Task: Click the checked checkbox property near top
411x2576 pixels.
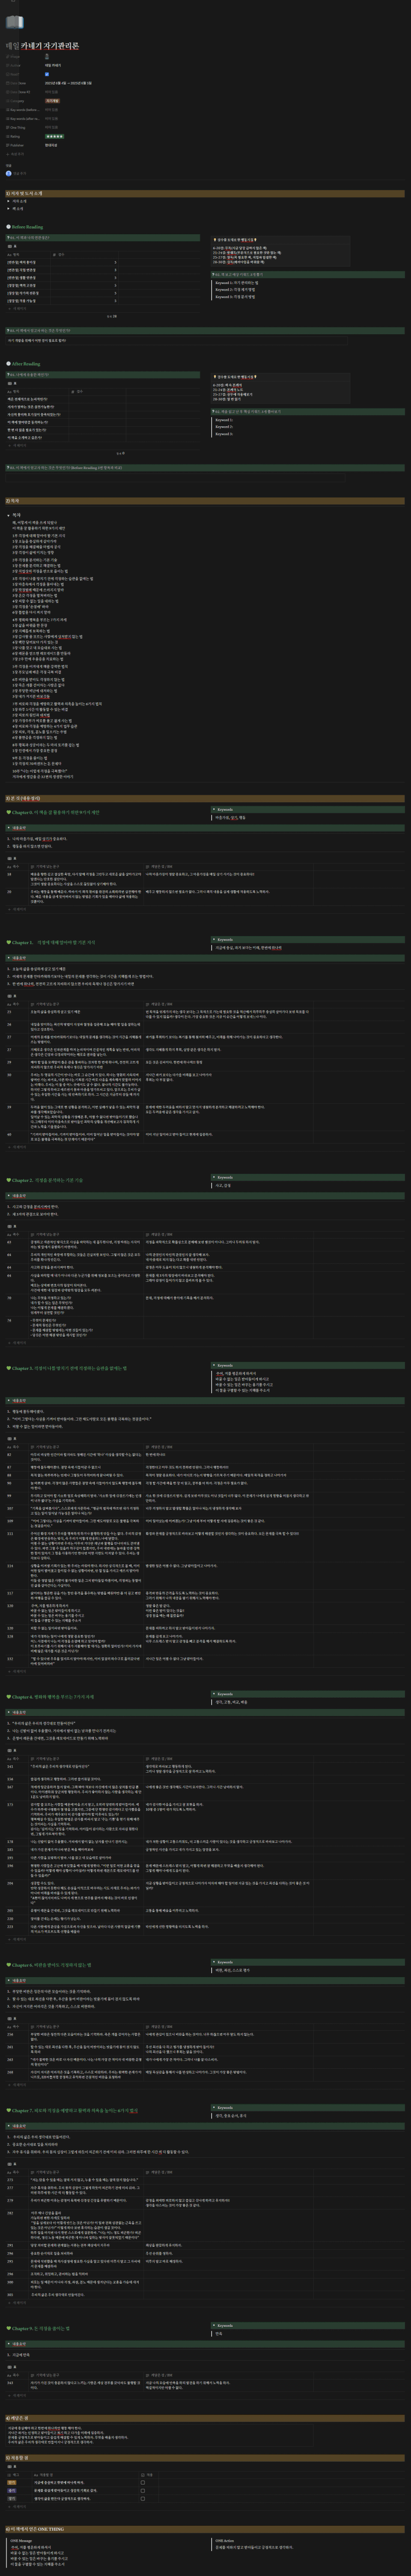Action: pyautogui.click(x=47, y=74)
